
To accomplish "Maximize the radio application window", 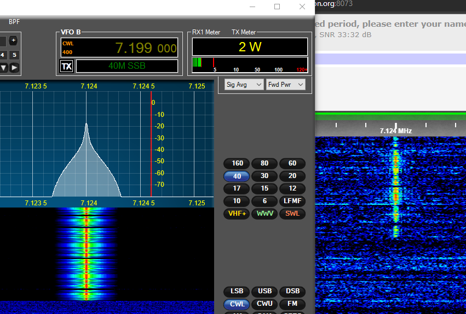I will point(277,7).
